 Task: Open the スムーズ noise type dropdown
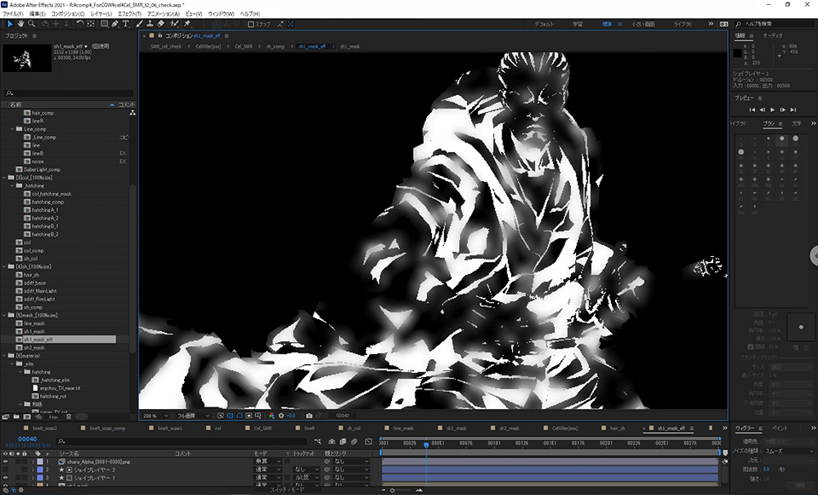coord(789,451)
